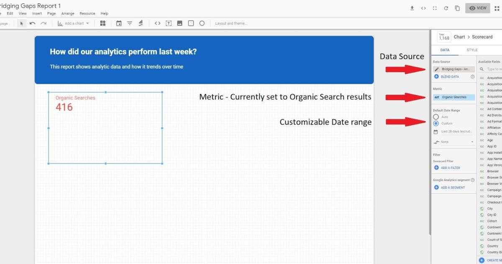Insert an image using the toolbar icon
Viewport: 502px width, 264px height.
[179, 23]
